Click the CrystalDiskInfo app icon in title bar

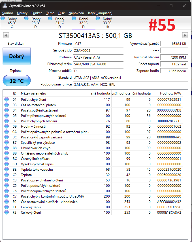[x=5, y=6]
